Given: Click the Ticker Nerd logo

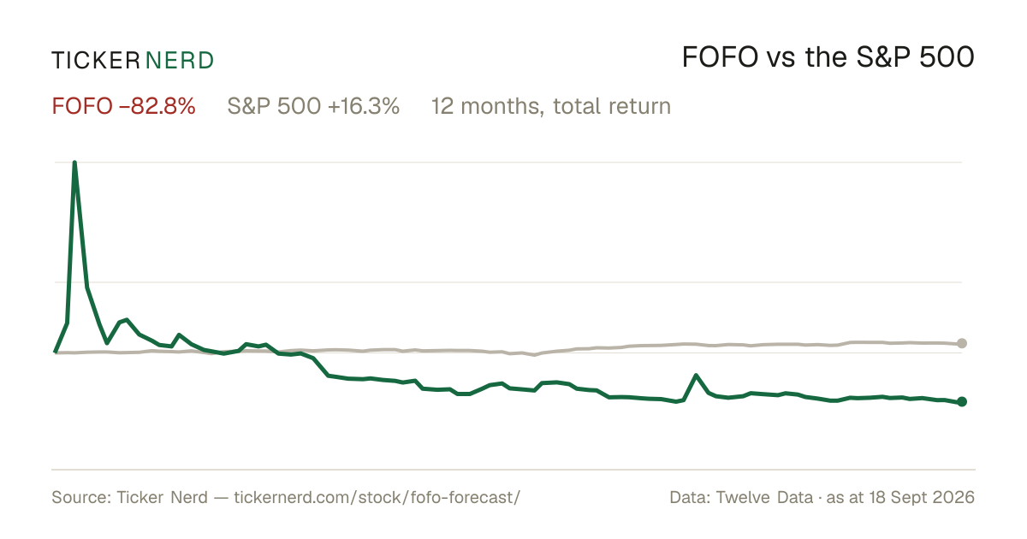Looking at the screenshot, I should [x=133, y=60].
